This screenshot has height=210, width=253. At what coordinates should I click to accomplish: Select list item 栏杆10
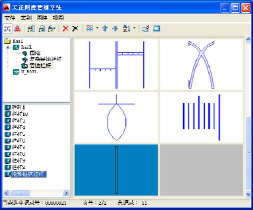coord(20,114)
